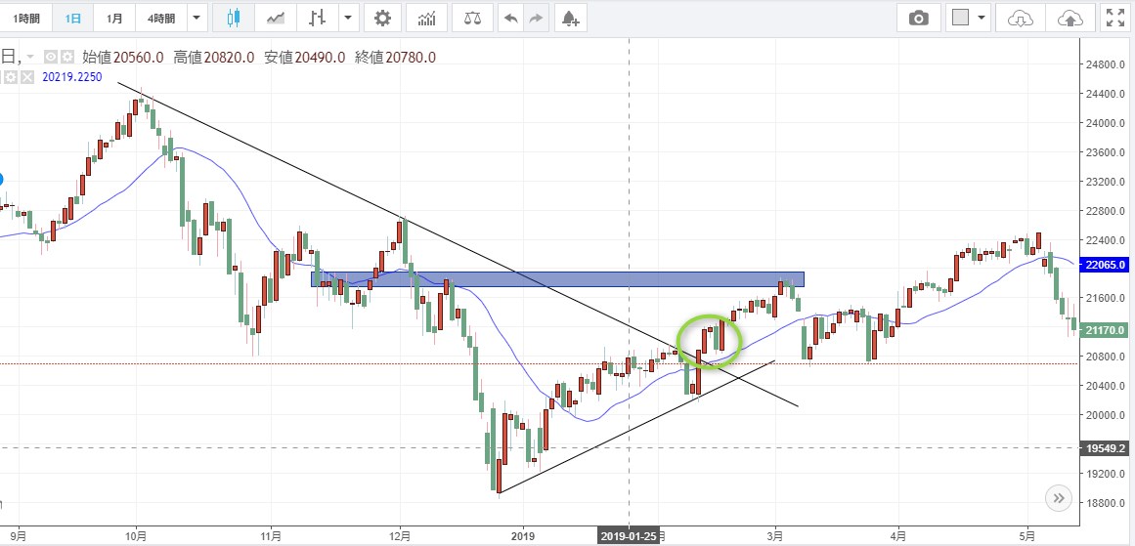Load a chart with the cloud download icon
1135x546 pixels.
[x=1020, y=19]
